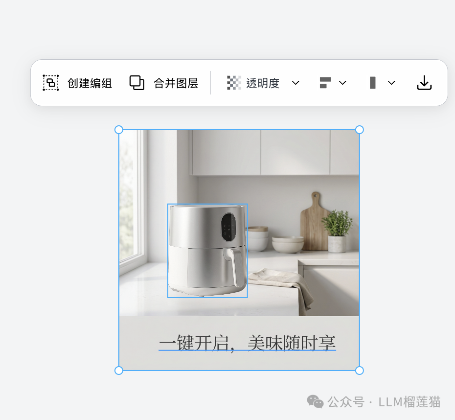Select the air fryer inside the image

207,250
